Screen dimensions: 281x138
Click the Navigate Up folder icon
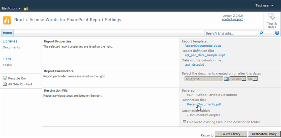pos(26,9)
